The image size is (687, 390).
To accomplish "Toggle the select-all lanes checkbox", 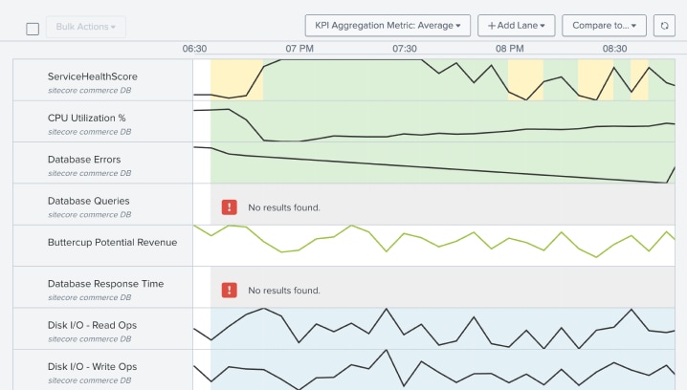I will tap(33, 29).
